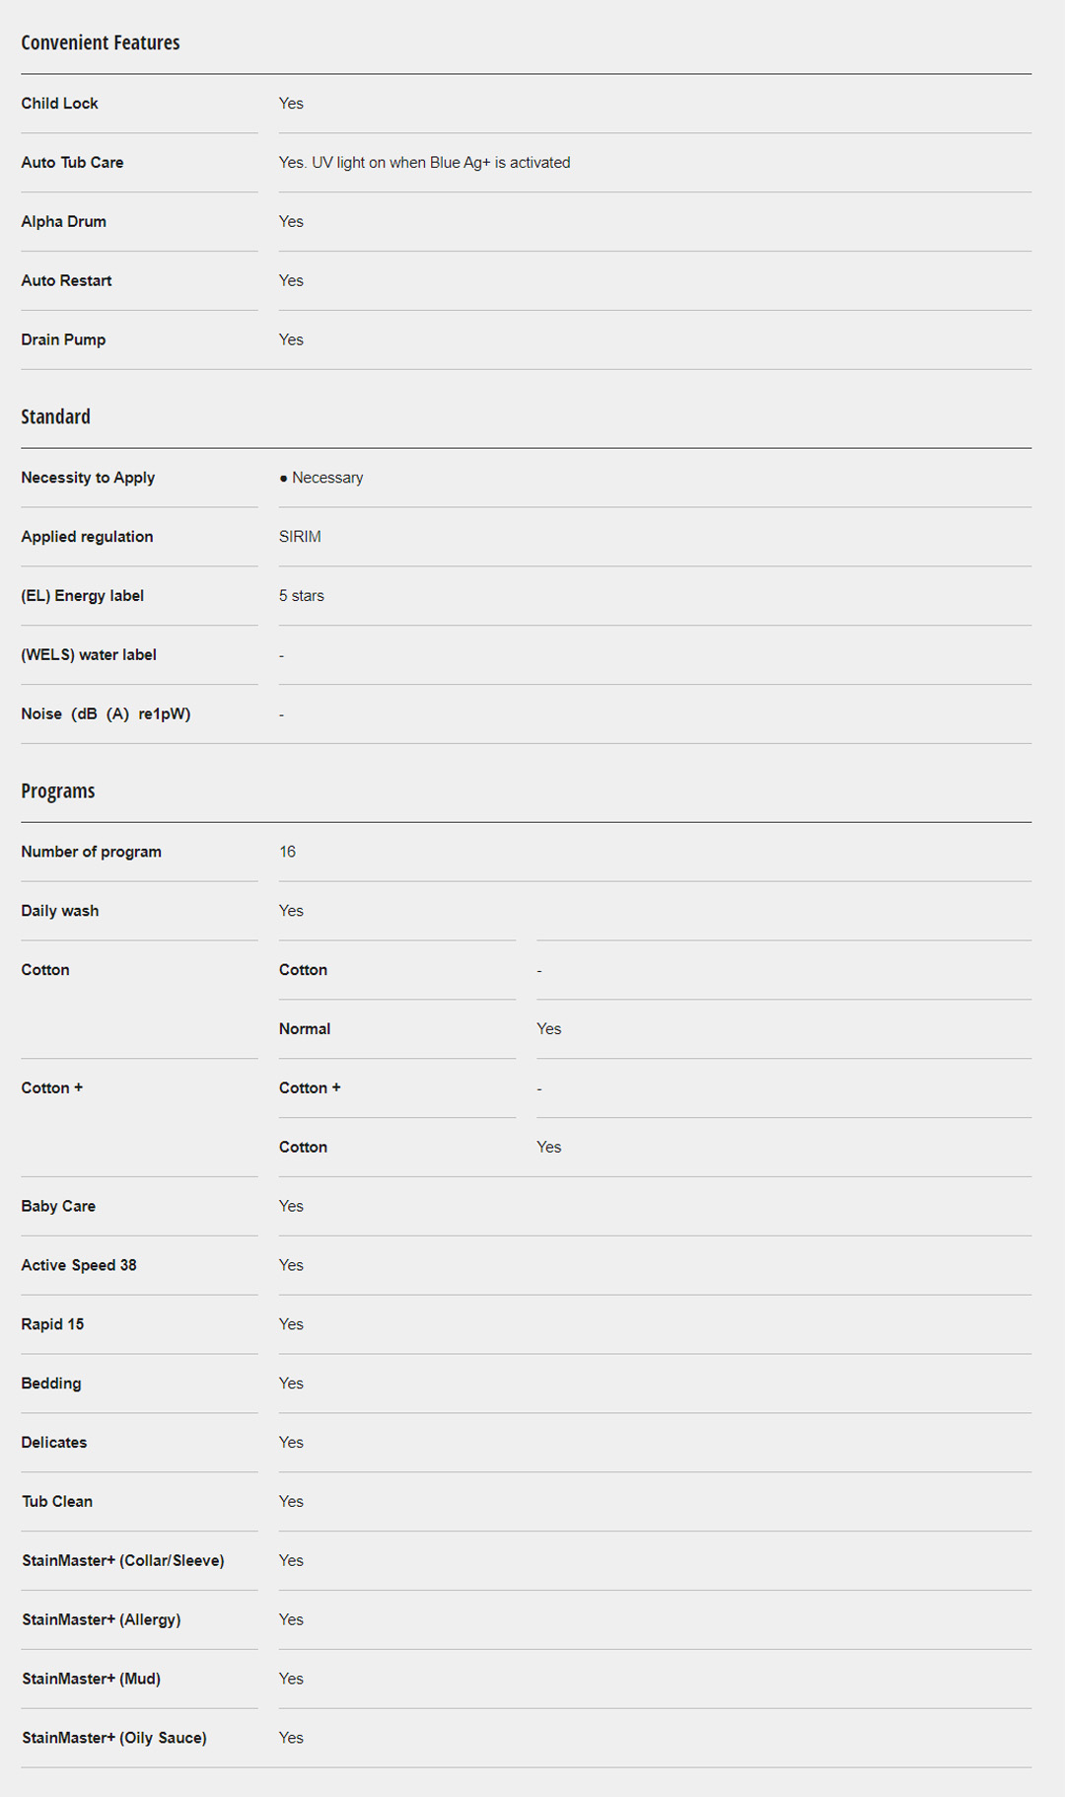This screenshot has width=1065, height=1797.
Task: Click the Standard section heading
Action: pyautogui.click(x=55, y=417)
